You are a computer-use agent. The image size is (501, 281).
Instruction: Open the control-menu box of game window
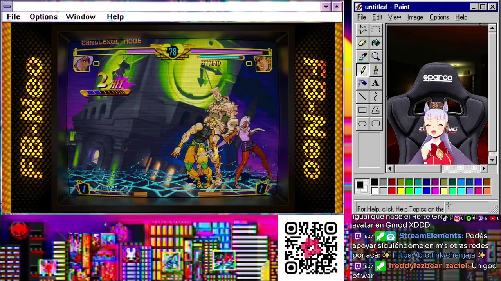(x=7, y=7)
